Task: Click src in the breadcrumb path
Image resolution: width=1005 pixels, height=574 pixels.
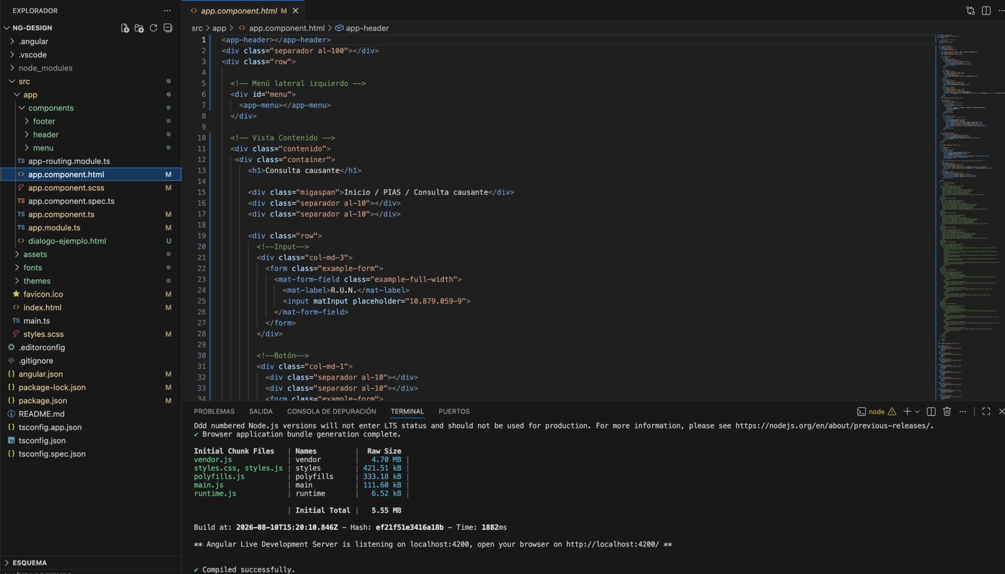Action: point(197,28)
